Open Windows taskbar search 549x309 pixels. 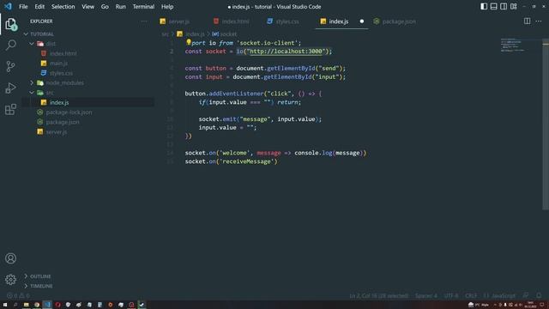(15, 305)
